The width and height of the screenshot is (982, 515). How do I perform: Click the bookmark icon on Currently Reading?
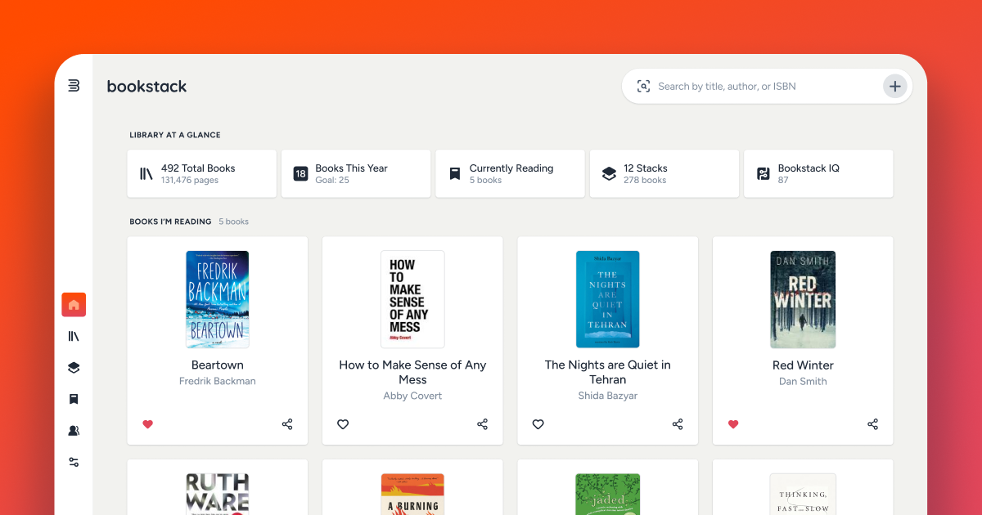(x=455, y=173)
